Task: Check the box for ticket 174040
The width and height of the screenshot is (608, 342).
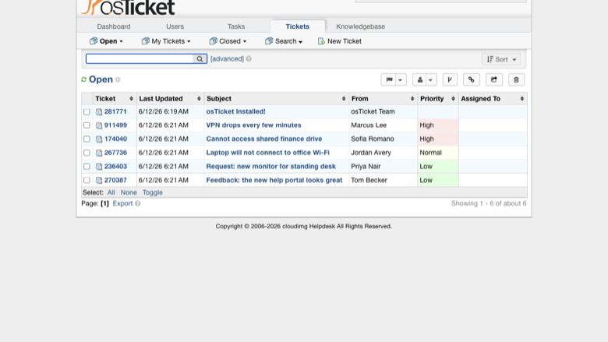Action: [x=87, y=139]
